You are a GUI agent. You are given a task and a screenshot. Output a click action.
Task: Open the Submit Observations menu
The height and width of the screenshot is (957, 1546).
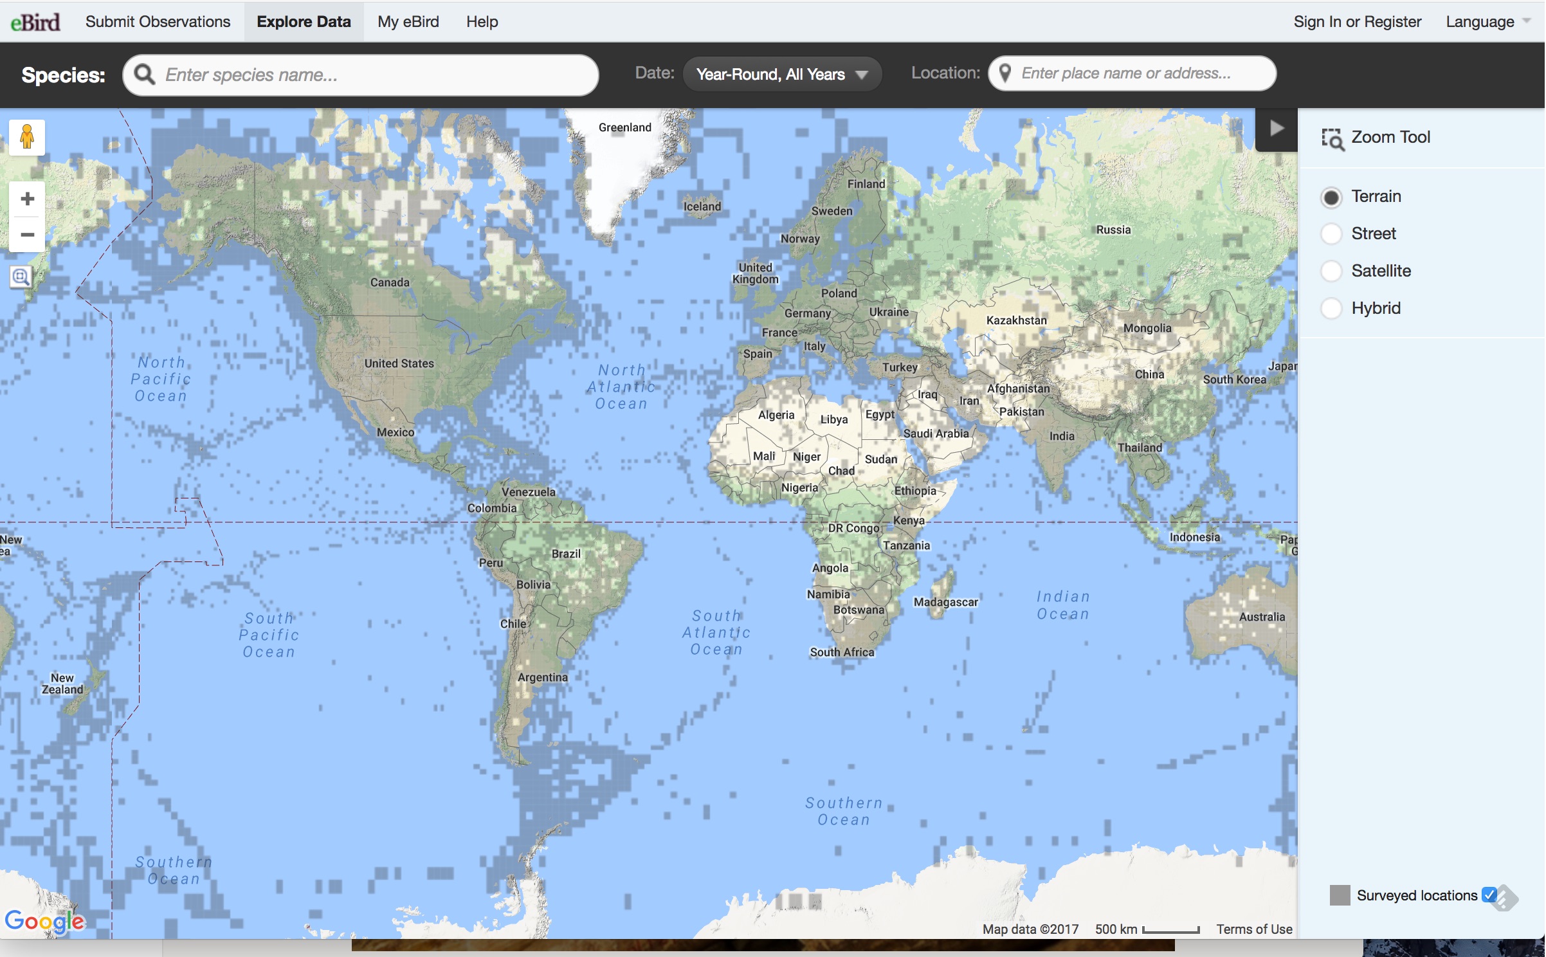[x=158, y=22]
